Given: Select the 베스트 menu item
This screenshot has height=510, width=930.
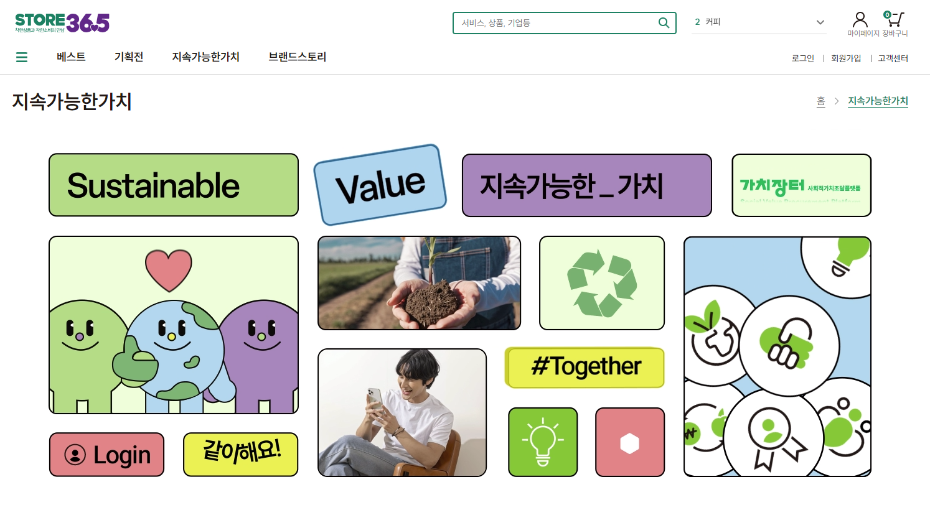Looking at the screenshot, I should [x=71, y=57].
